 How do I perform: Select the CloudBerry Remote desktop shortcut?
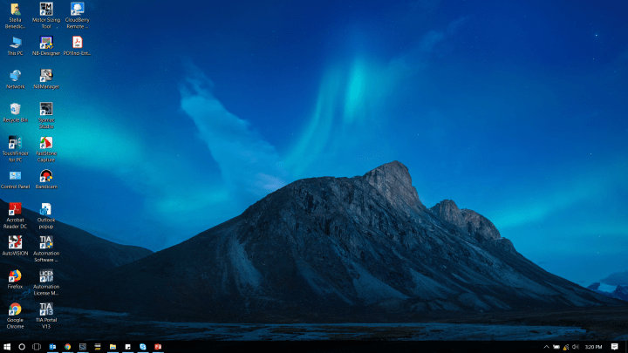pyautogui.click(x=77, y=10)
